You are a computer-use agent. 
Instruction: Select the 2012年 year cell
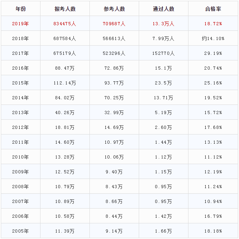click(20, 127)
